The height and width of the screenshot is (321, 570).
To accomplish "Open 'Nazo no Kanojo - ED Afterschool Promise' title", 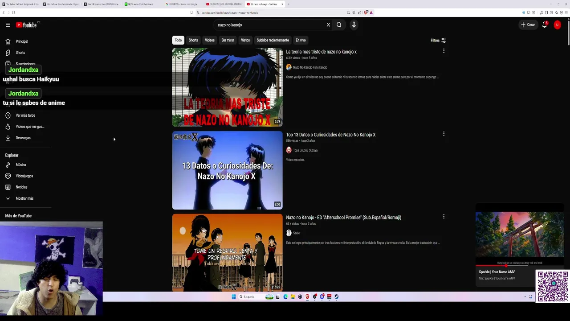I will [x=343, y=218].
